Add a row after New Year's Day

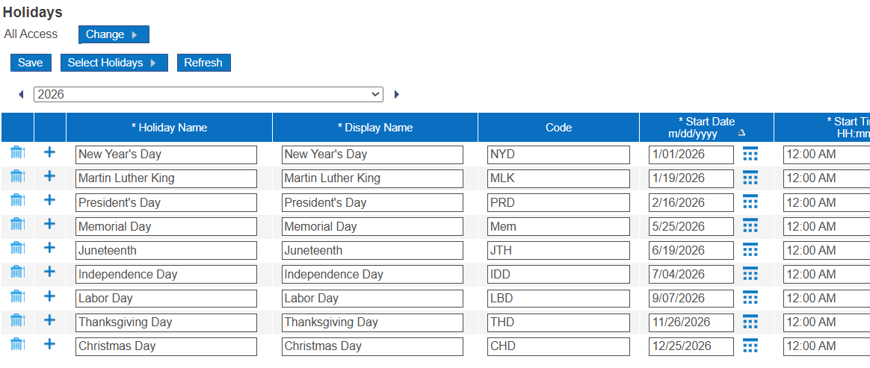pos(49,152)
